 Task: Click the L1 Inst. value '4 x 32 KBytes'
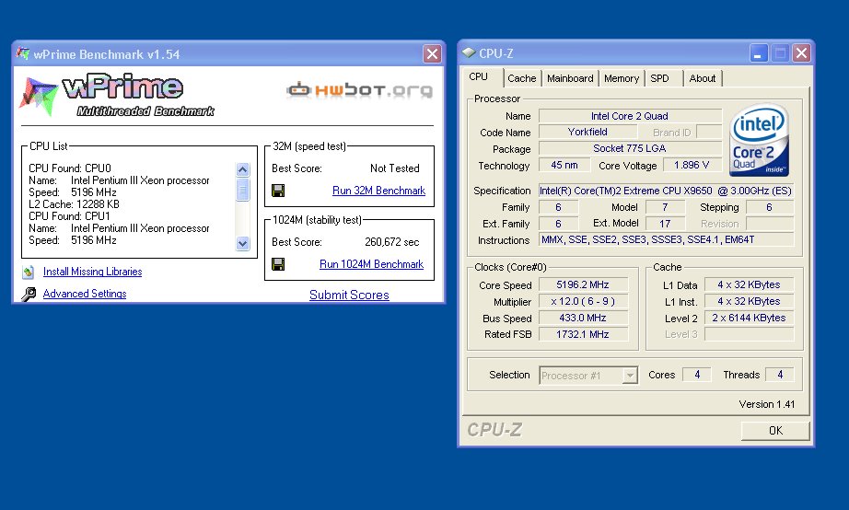[749, 302]
